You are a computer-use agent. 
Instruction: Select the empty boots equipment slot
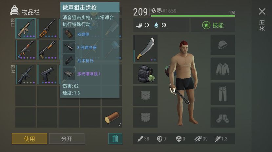pos(223,117)
